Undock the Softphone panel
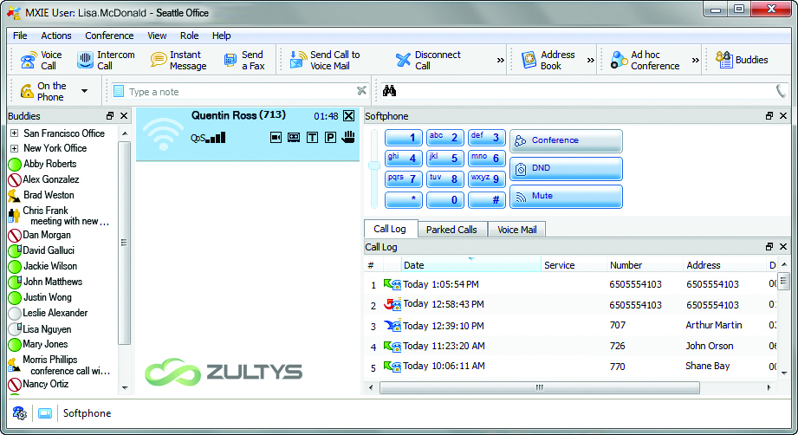The width and height of the screenshot is (798, 435). tap(769, 116)
